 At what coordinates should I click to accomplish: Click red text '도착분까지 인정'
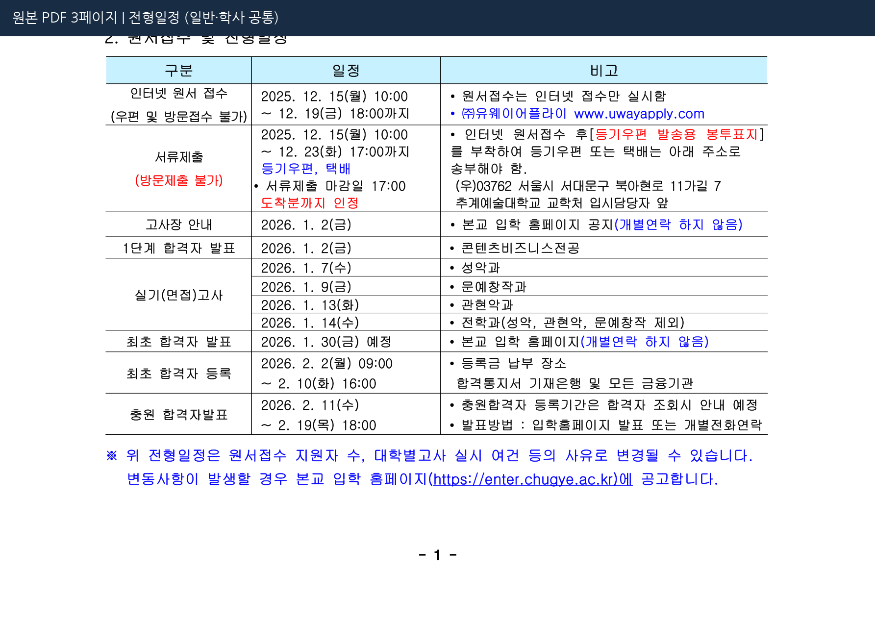[x=310, y=203]
